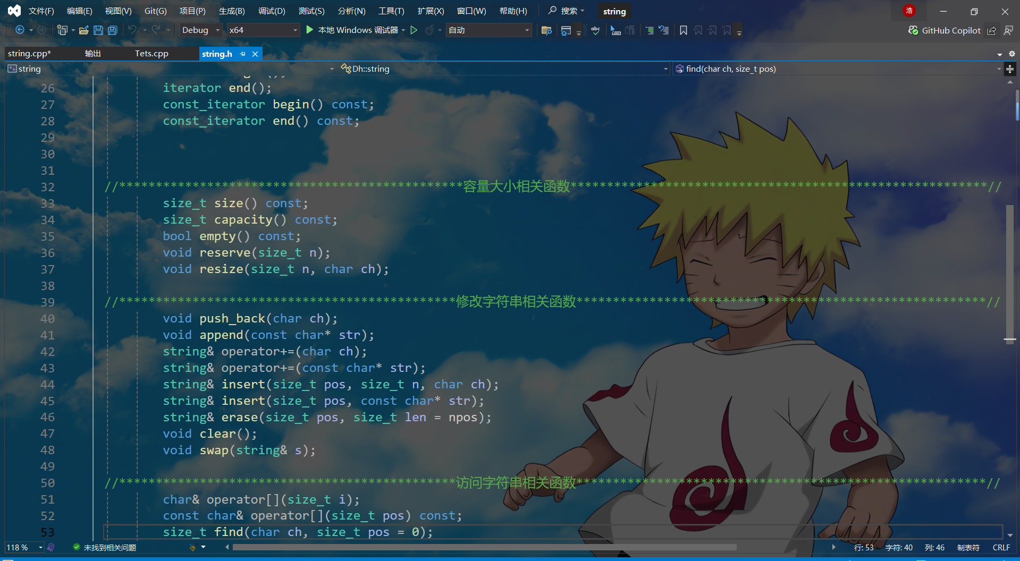Image resolution: width=1020 pixels, height=561 pixels.
Task: Click the abc spell checker icon
Action: [x=595, y=30]
